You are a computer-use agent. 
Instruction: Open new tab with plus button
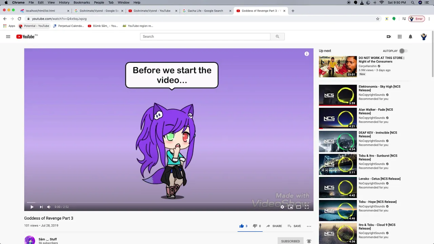[x=293, y=11]
